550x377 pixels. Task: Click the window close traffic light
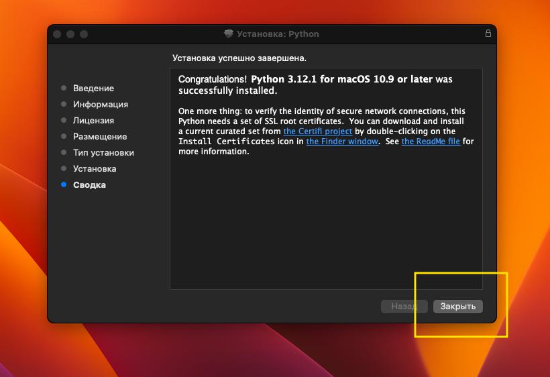pos(57,34)
